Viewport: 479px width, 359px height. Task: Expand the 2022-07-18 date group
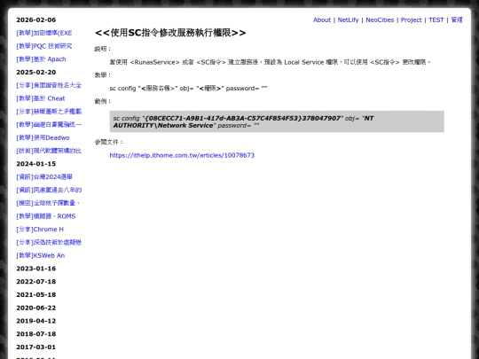36,282
